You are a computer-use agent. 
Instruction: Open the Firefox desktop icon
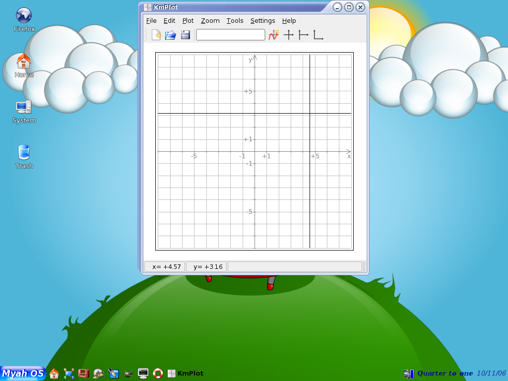tap(24, 20)
